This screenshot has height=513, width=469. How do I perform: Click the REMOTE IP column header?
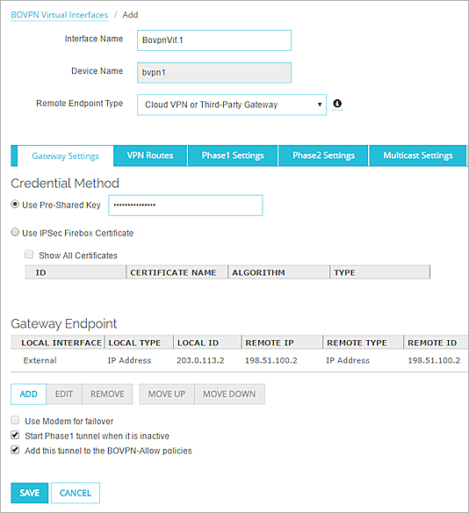(282, 343)
